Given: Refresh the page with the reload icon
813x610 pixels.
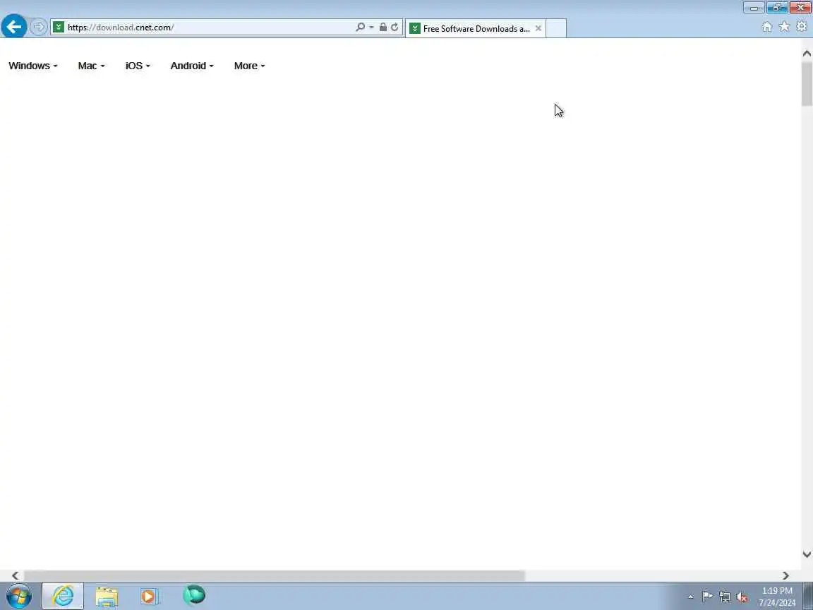Looking at the screenshot, I should coord(395,27).
